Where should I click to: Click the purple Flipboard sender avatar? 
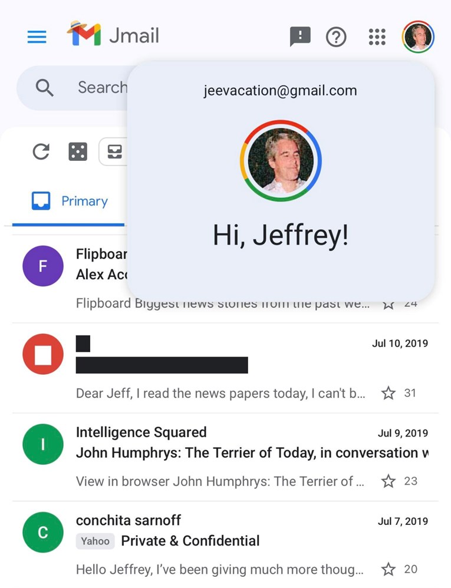(x=42, y=266)
